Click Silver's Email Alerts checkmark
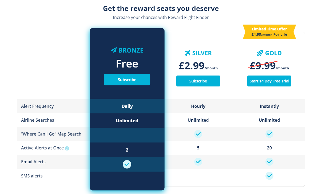318x194 pixels. (x=198, y=162)
